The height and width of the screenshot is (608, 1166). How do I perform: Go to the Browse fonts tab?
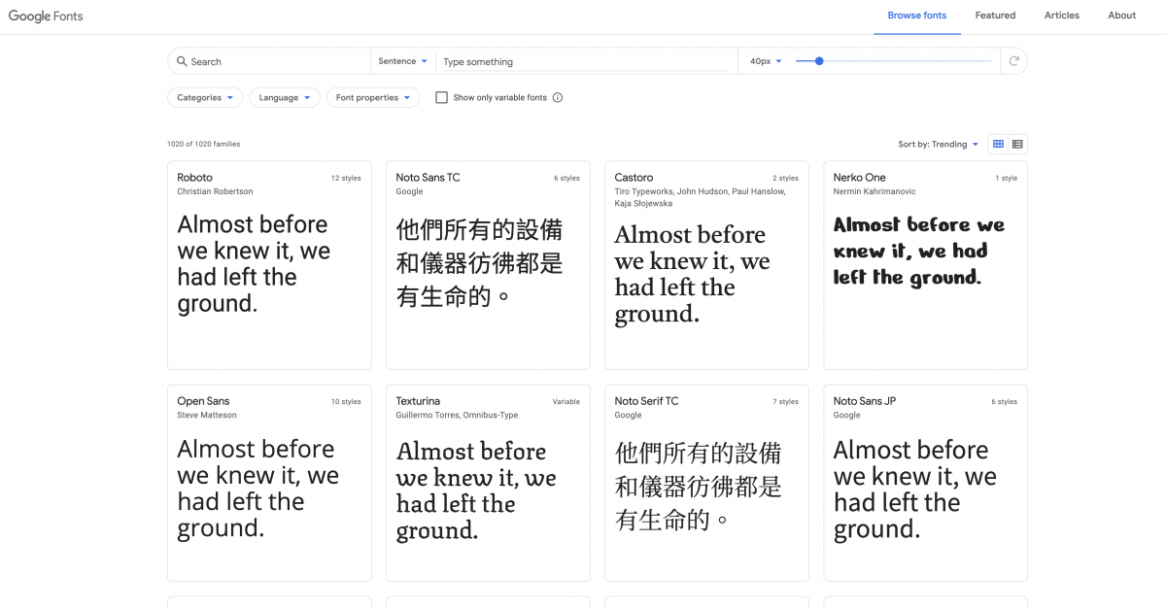917,16
